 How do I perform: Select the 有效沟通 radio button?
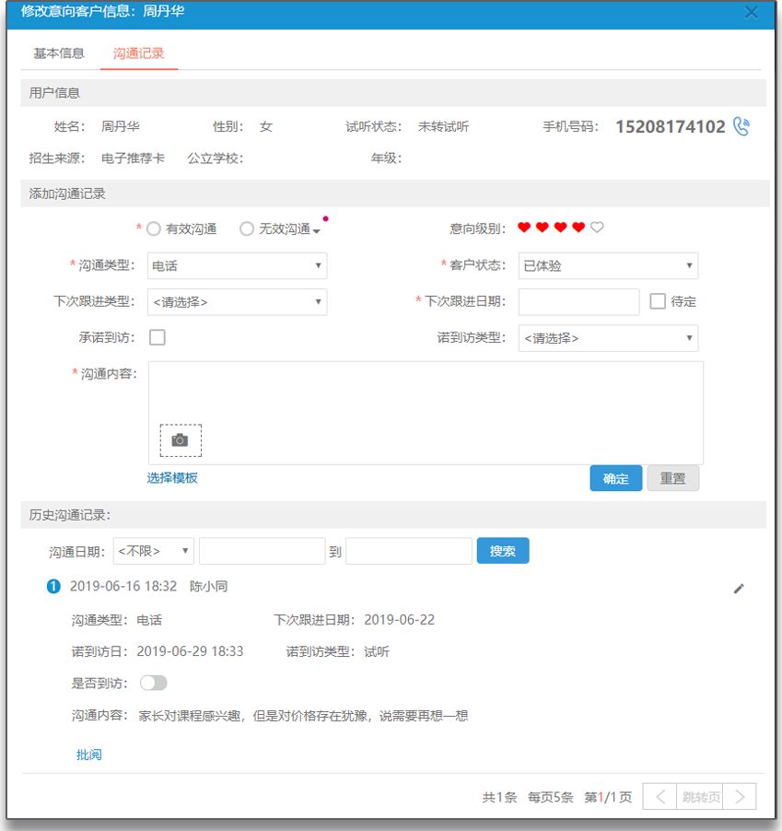tap(154, 228)
